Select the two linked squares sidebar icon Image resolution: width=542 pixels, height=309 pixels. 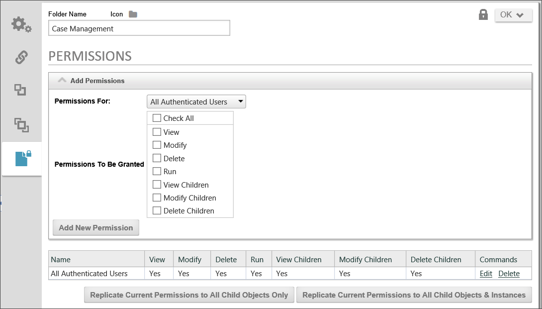click(x=20, y=90)
